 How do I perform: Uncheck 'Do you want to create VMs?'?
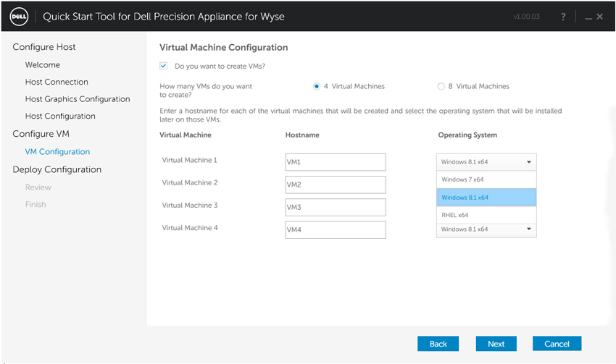click(x=164, y=66)
